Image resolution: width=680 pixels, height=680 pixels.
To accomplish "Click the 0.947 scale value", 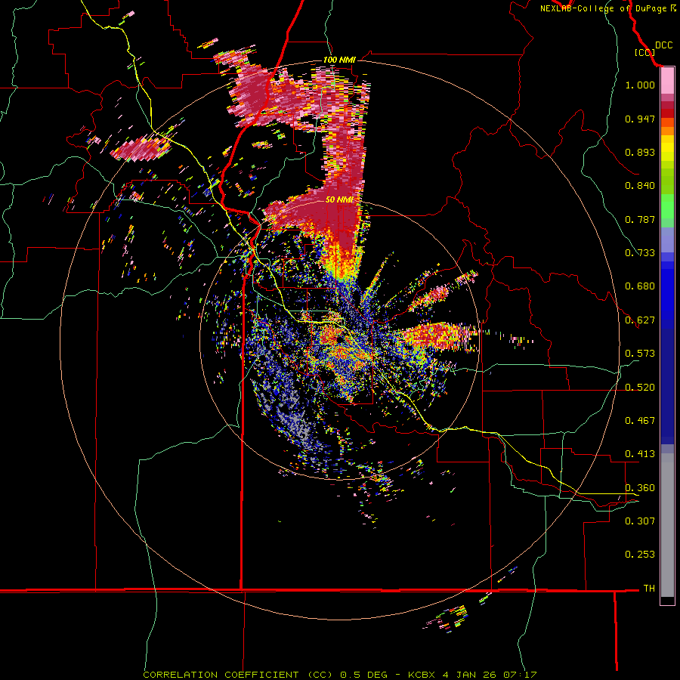I will click(x=640, y=119).
